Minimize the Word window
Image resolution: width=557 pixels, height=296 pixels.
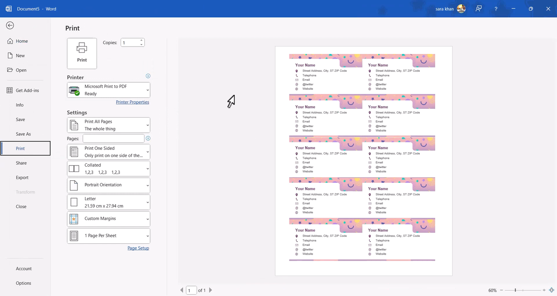[513, 9]
